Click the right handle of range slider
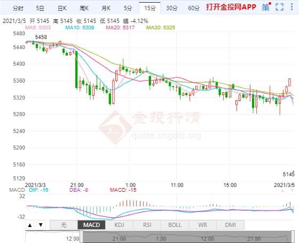Screen dimensions: 299x243 pos(293,237)
